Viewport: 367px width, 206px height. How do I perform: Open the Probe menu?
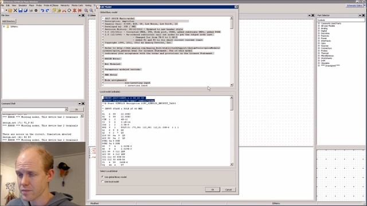tap(39, 5)
